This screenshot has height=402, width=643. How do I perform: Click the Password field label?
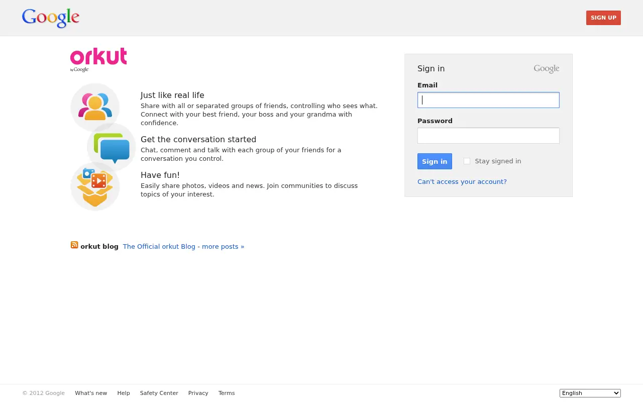pos(435,121)
